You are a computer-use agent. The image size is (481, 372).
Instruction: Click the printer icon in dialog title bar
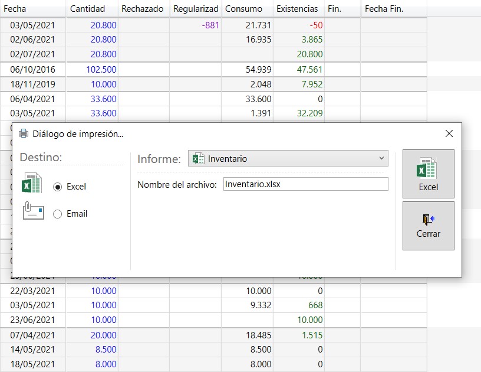pyautogui.click(x=24, y=133)
